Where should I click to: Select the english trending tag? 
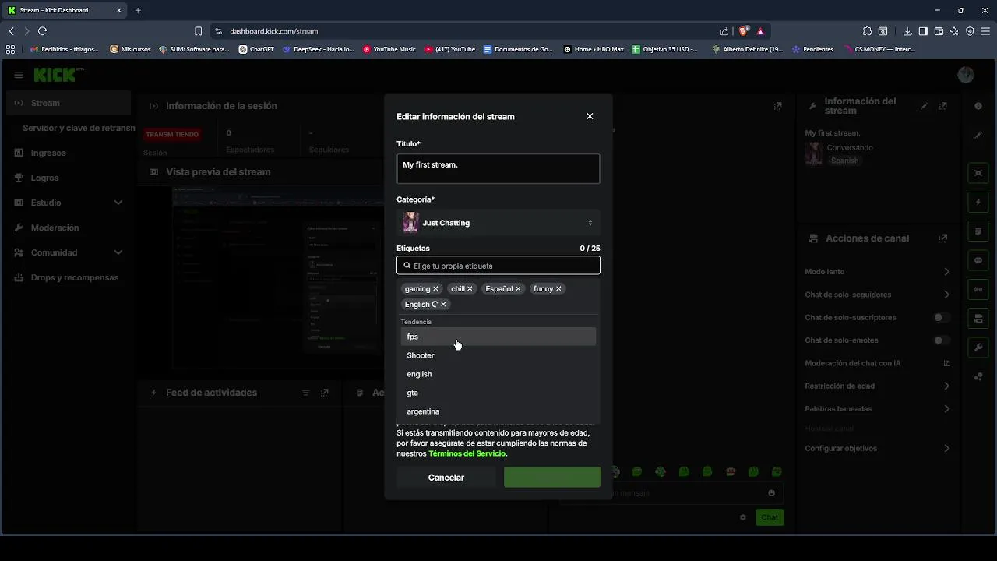[498, 374]
